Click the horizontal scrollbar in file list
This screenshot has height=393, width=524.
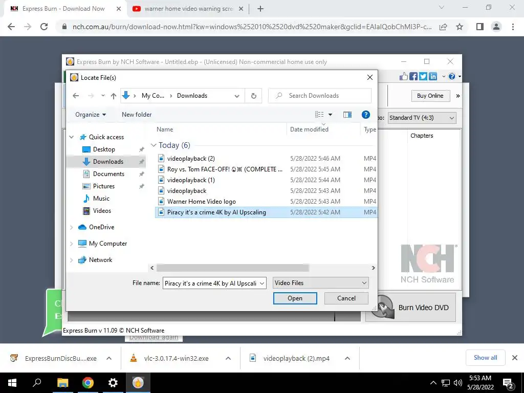233,268
